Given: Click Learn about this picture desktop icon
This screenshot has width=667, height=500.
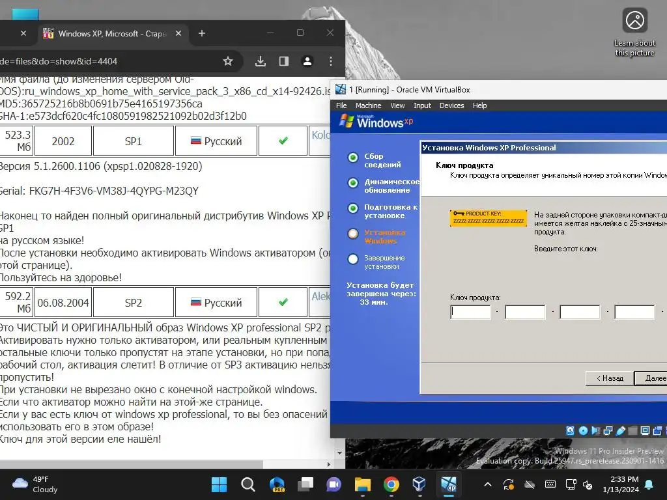Looking at the screenshot, I should (x=634, y=33).
